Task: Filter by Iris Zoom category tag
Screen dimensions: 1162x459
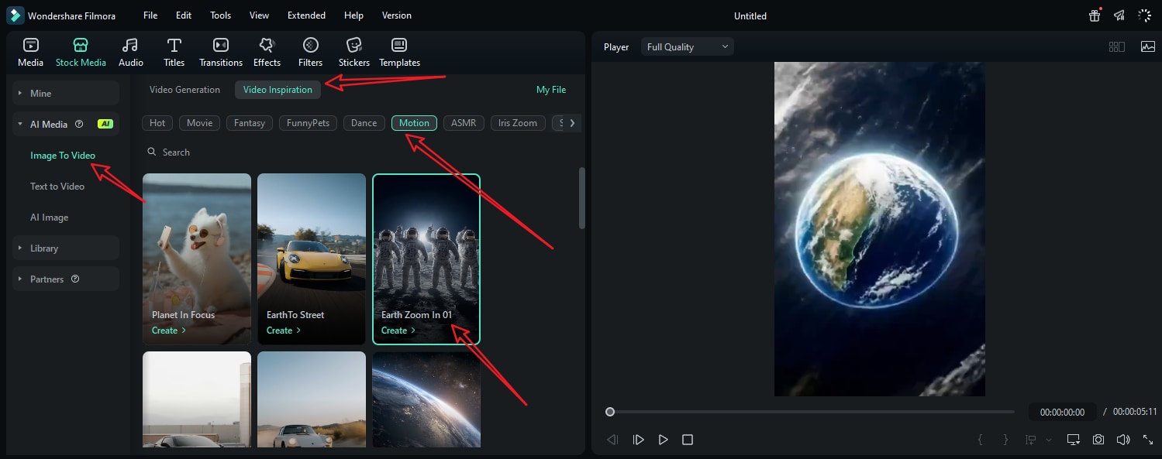Action: pyautogui.click(x=518, y=122)
